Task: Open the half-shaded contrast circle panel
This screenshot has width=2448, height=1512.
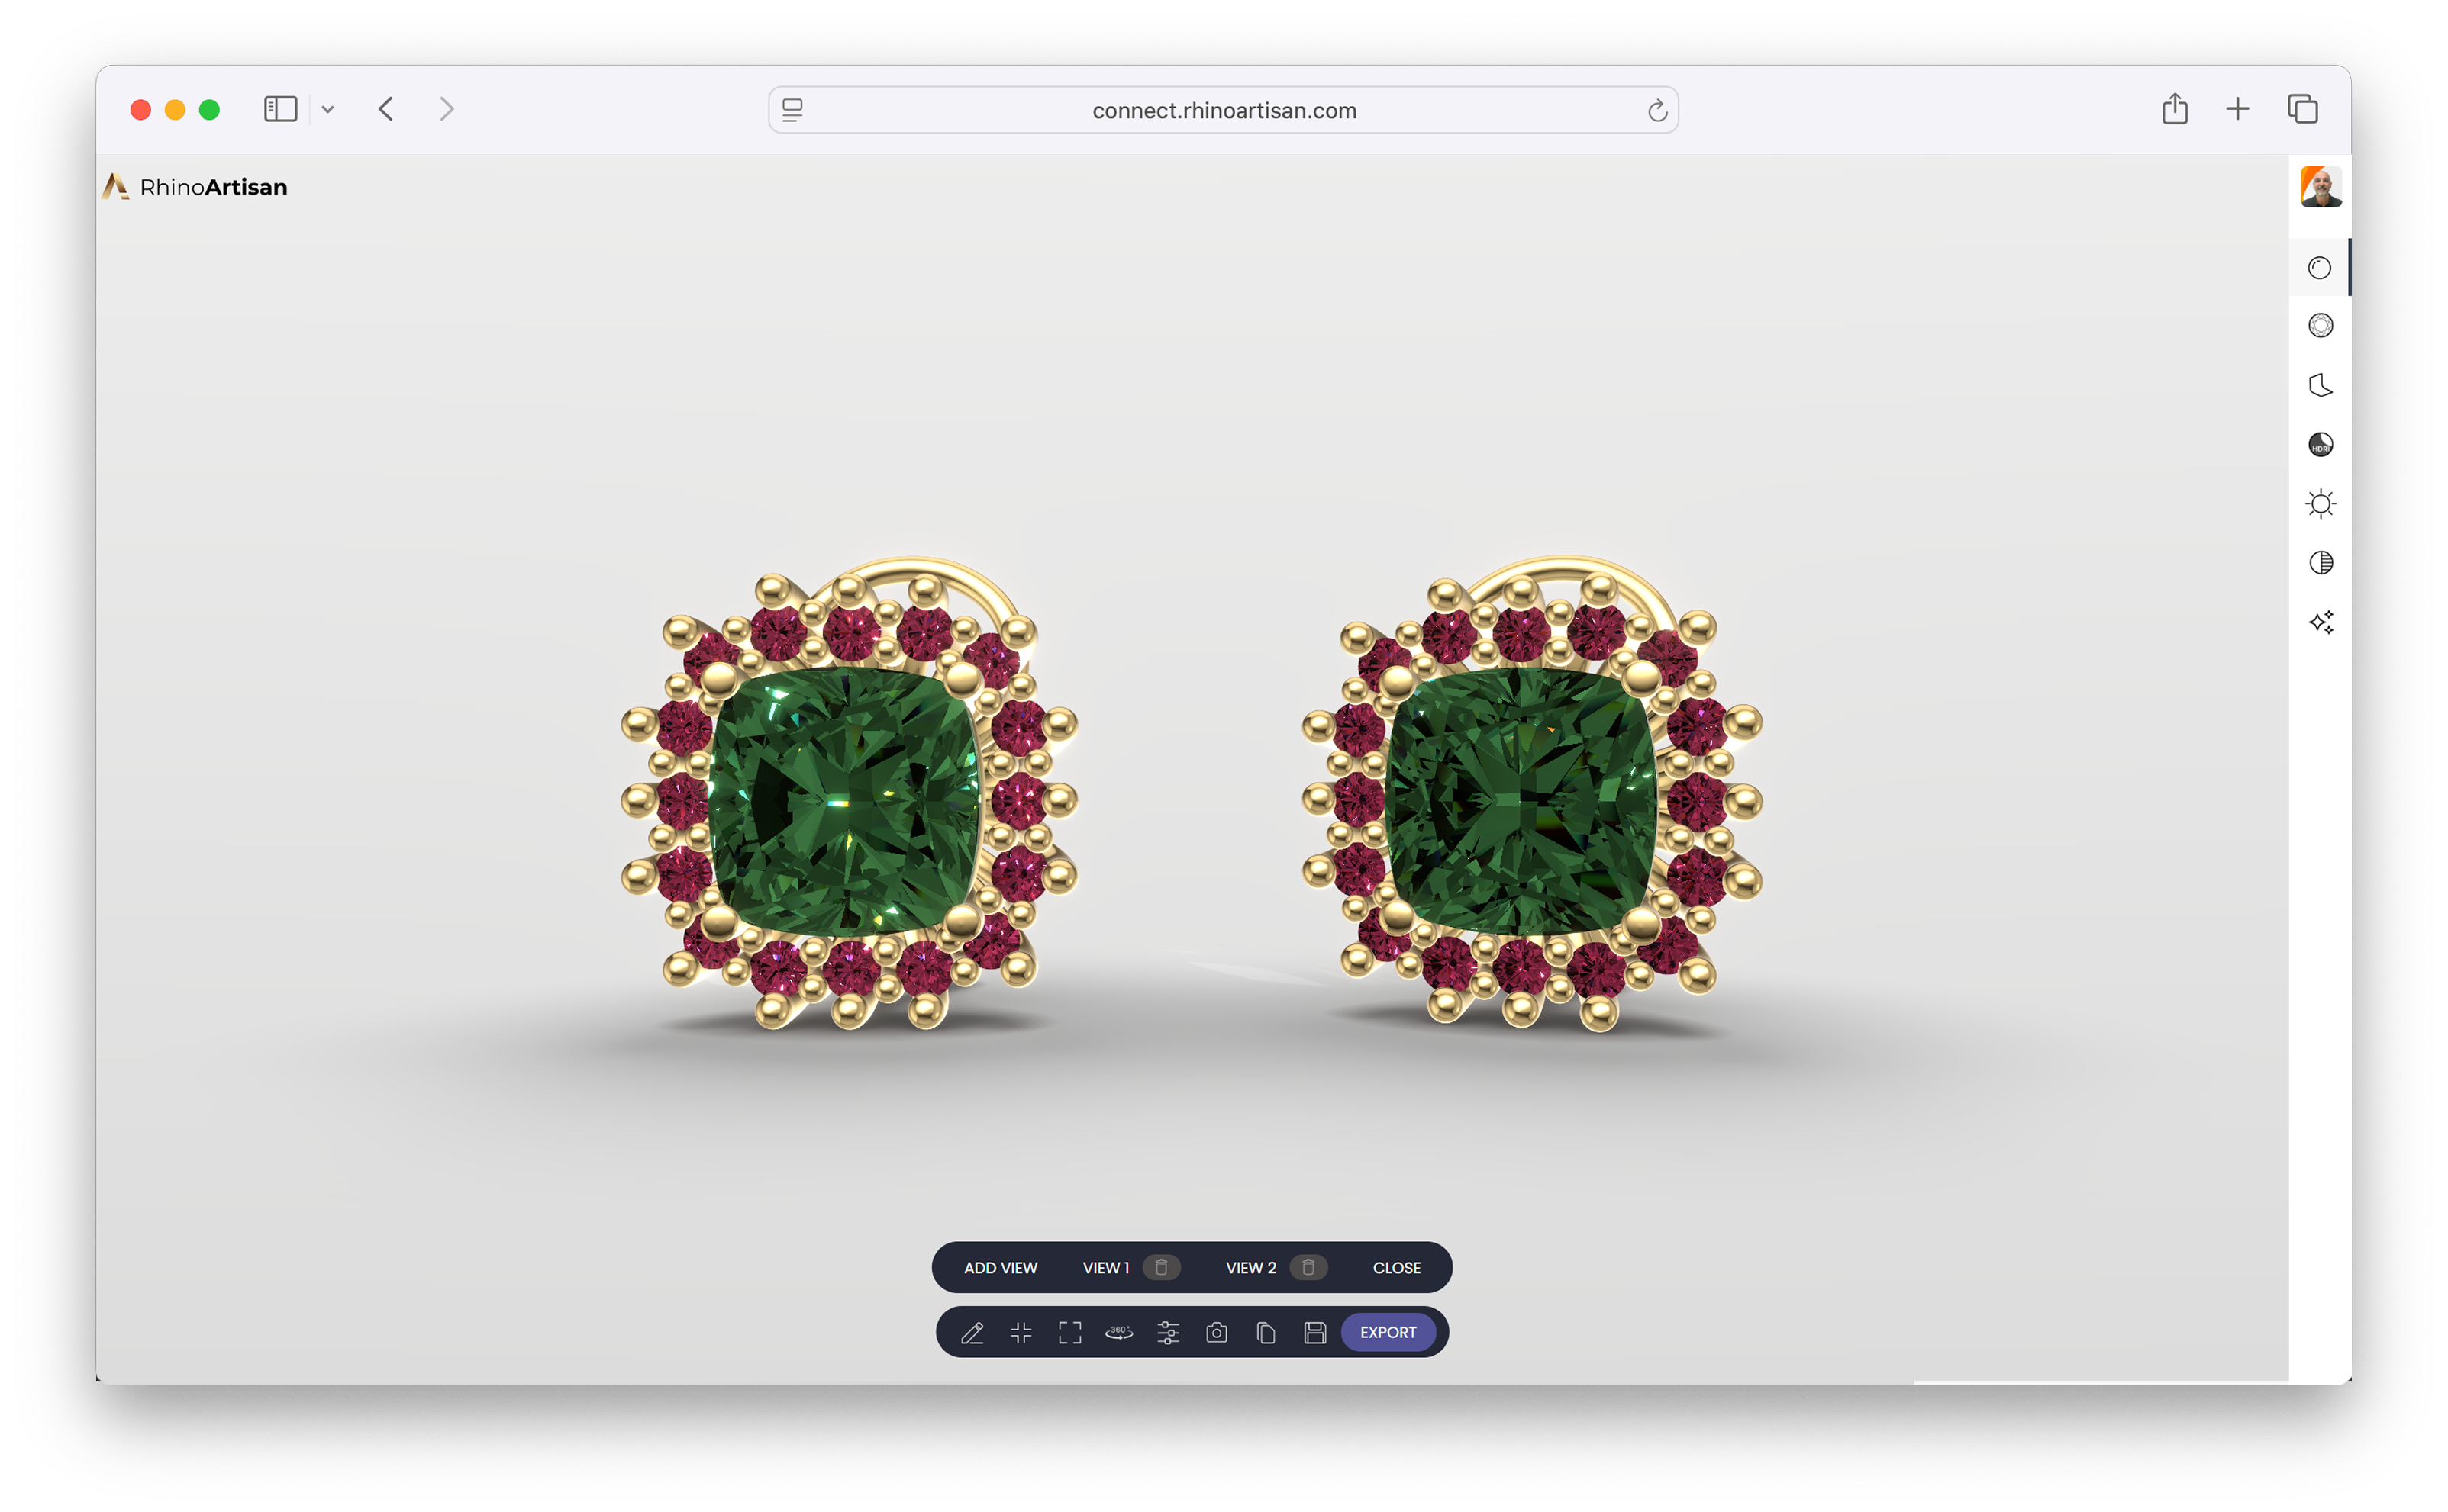Action: click(2320, 563)
